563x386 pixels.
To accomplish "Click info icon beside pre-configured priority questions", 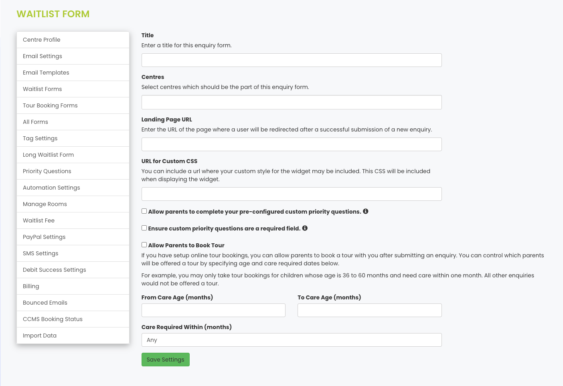I will pos(366,211).
